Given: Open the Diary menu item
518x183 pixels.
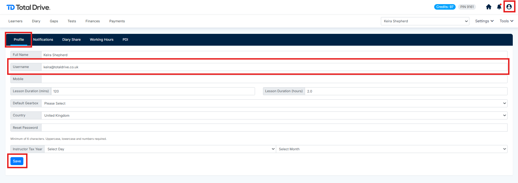Looking at the screenshot, I should (36, 21).
